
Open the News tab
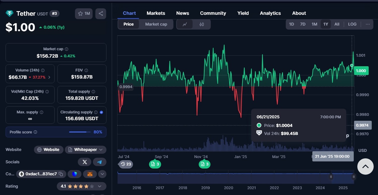click(x=183, y=13)
